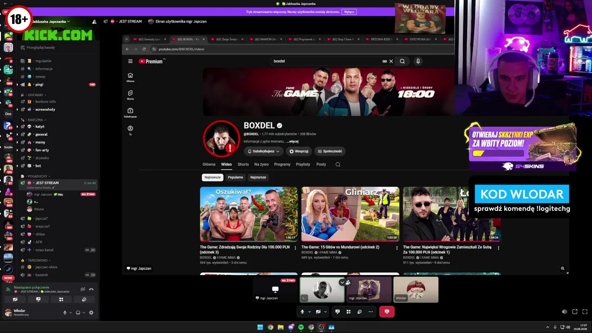The width and height of the screenshot is (592, 333).
Task: Open the BOXDEL channel Shorts tab
Action: pos(243,164)
